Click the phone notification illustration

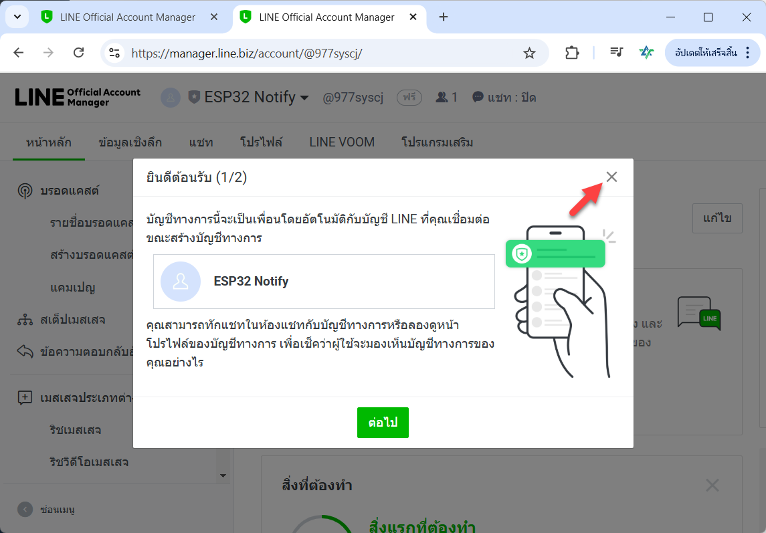[x=561, y=302]
